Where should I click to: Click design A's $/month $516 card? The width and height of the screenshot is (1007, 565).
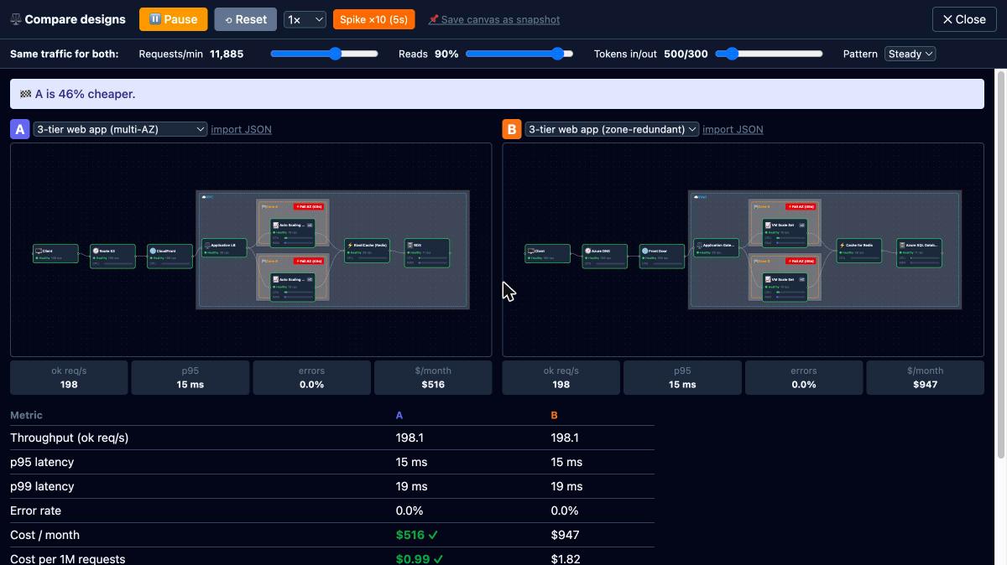[433, 377]
